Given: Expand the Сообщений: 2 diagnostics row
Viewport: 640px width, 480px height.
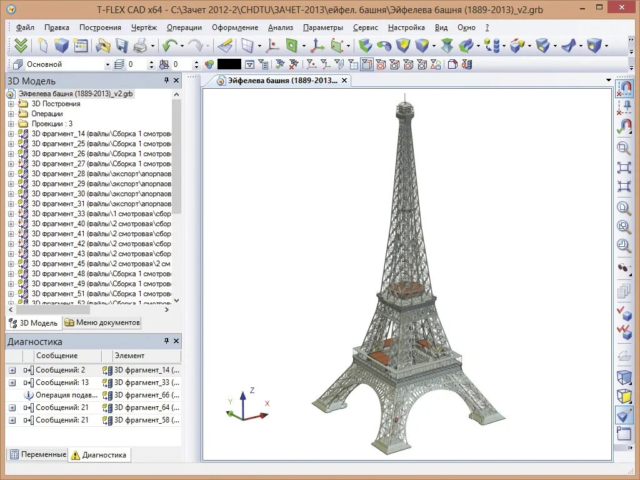Looking at the screenshot, I should coord(12,370).
